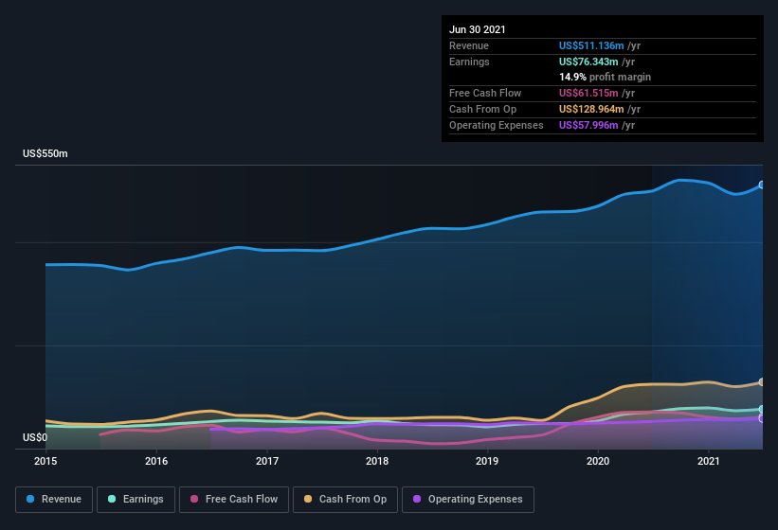Screen dimensions: 778x530
Task: Click the US$128.964m cash from op value
Action: (591, 109)
